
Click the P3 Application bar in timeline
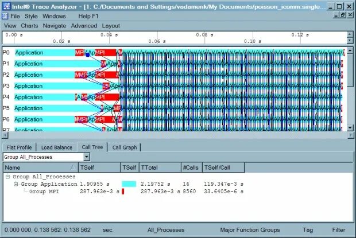click(59, 86)
